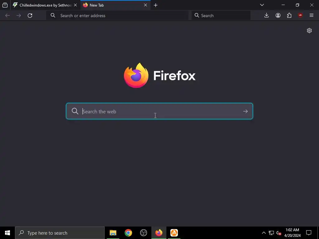Launch Google Chrome from the taskbar
The image size is (319, 239).
coord(128,233)
